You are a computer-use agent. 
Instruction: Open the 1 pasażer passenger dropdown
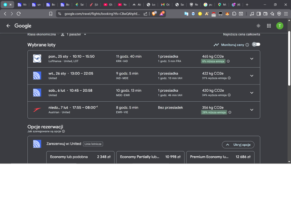coord(74,35)
